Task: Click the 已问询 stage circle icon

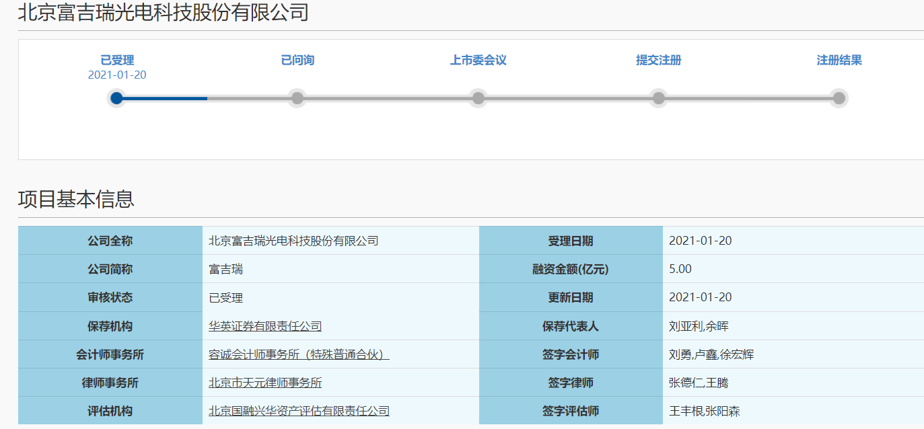Action: click(x=297, y=97)
